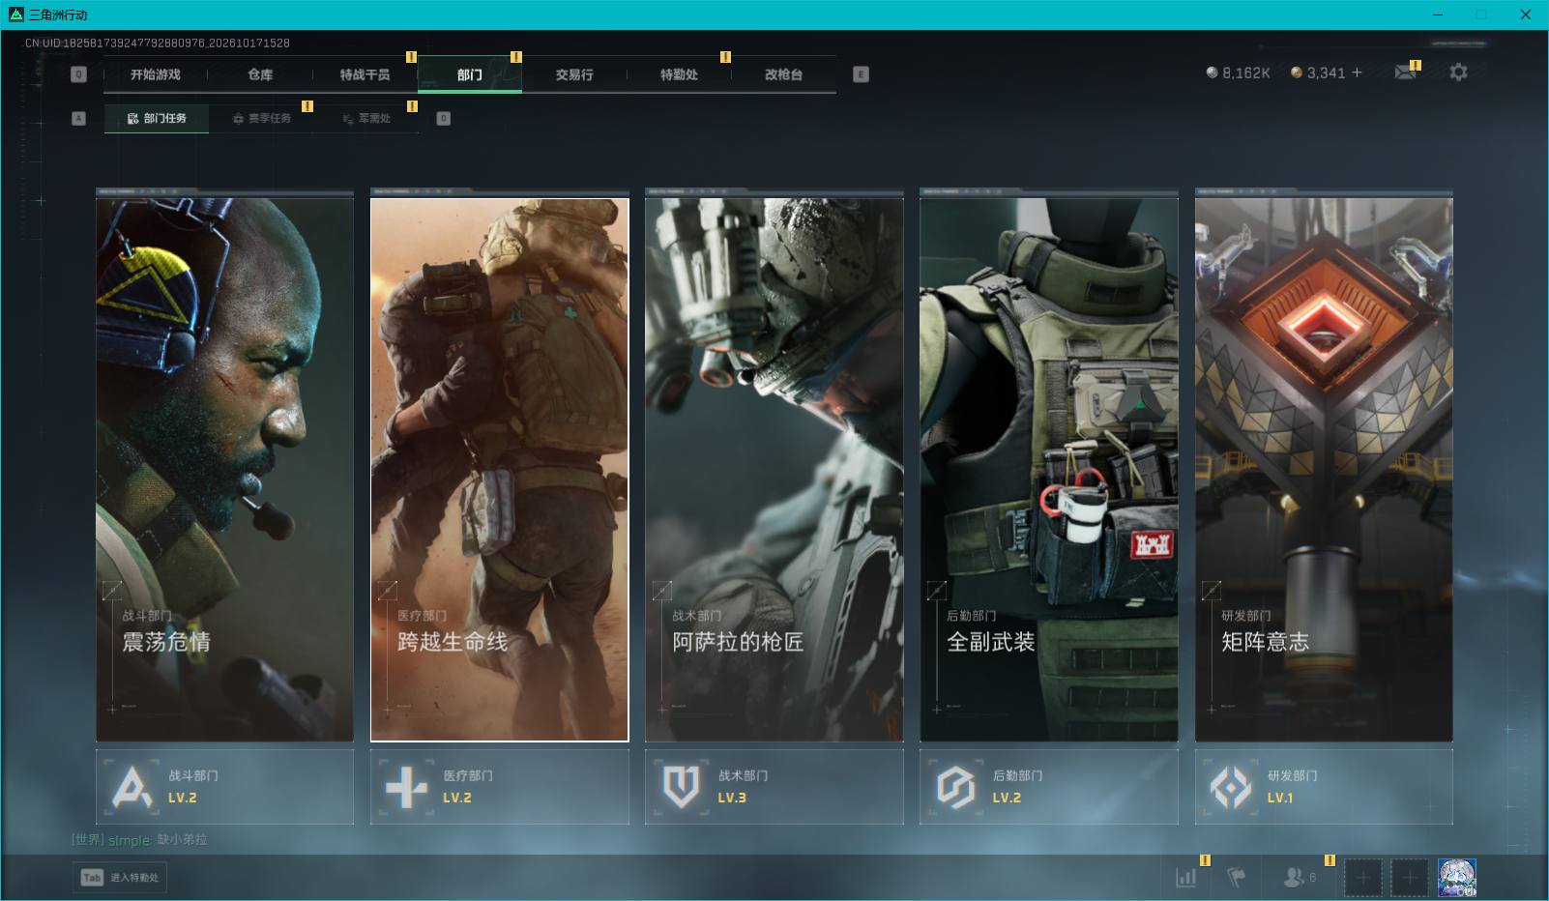The width and height of the screenshot is (1549, 901).
Task: Click the 战斗部门 LV.2 emblem icon
Action: [x=132, y=787]
